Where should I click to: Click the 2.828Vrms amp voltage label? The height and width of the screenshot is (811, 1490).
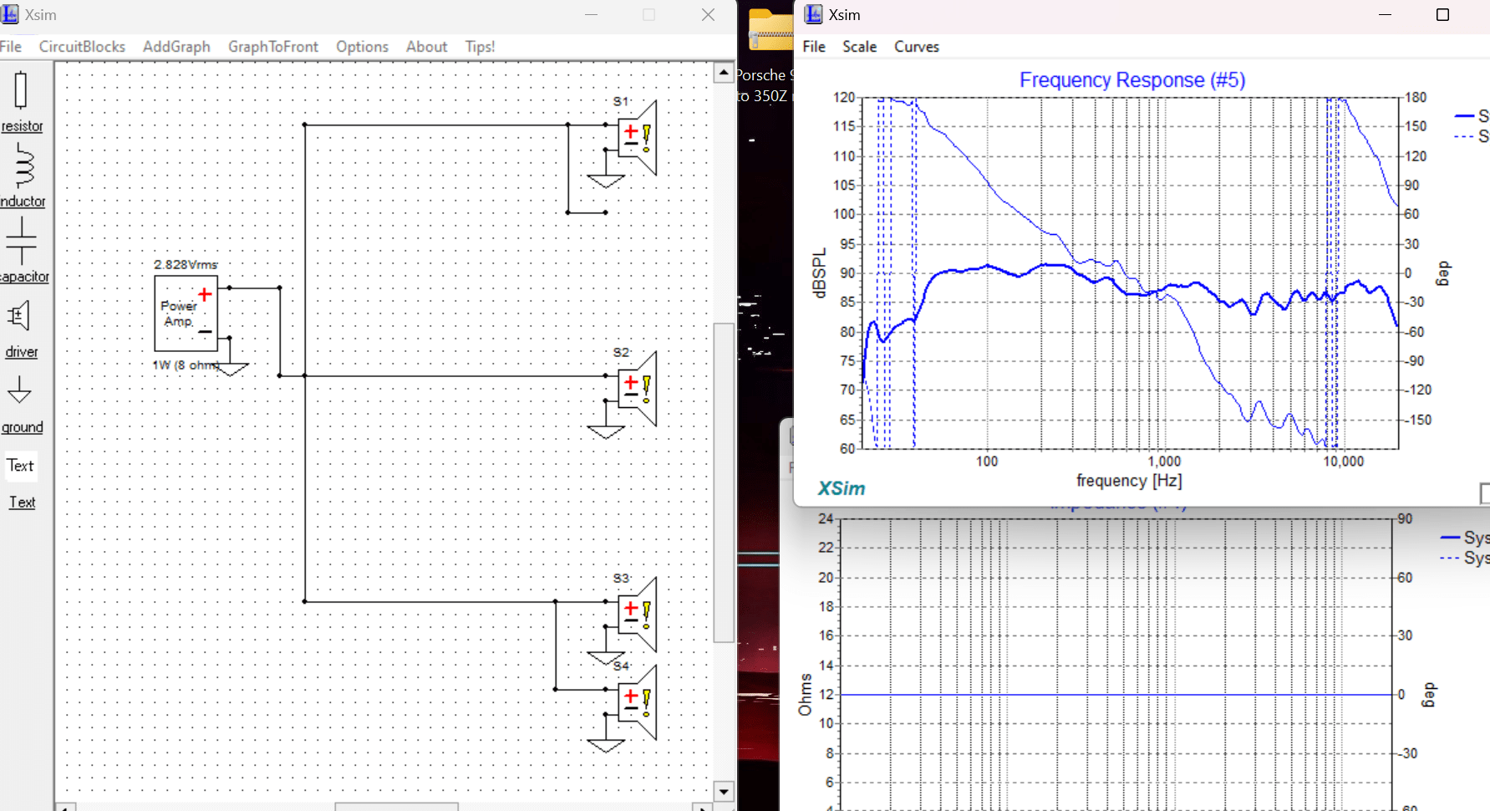(186, 265)
